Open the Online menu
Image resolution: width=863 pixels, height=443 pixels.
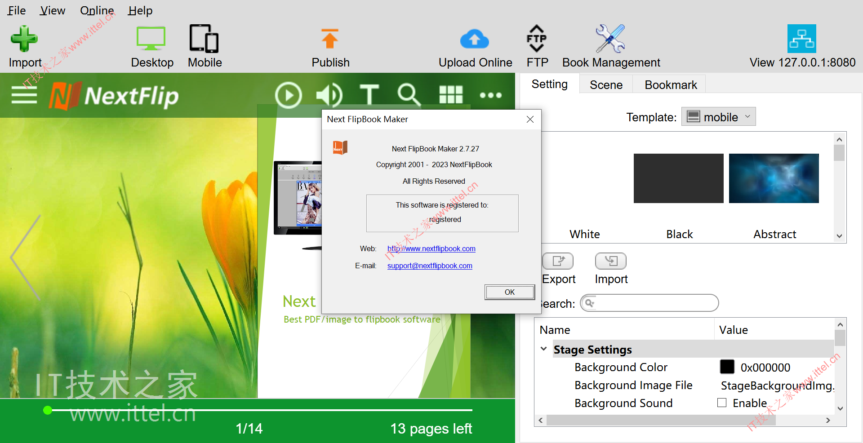pyautogui.click(x=97, y=10)
